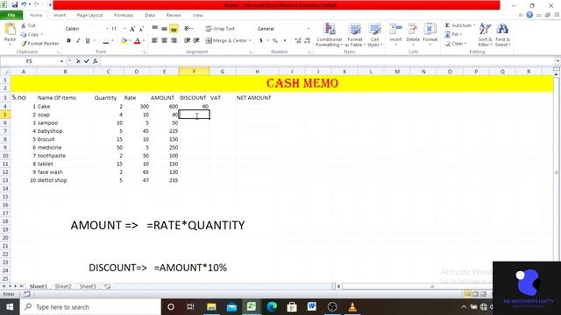Switch to Sheet3 worksheet tab
561x315 pixels.
coord(88,286)
